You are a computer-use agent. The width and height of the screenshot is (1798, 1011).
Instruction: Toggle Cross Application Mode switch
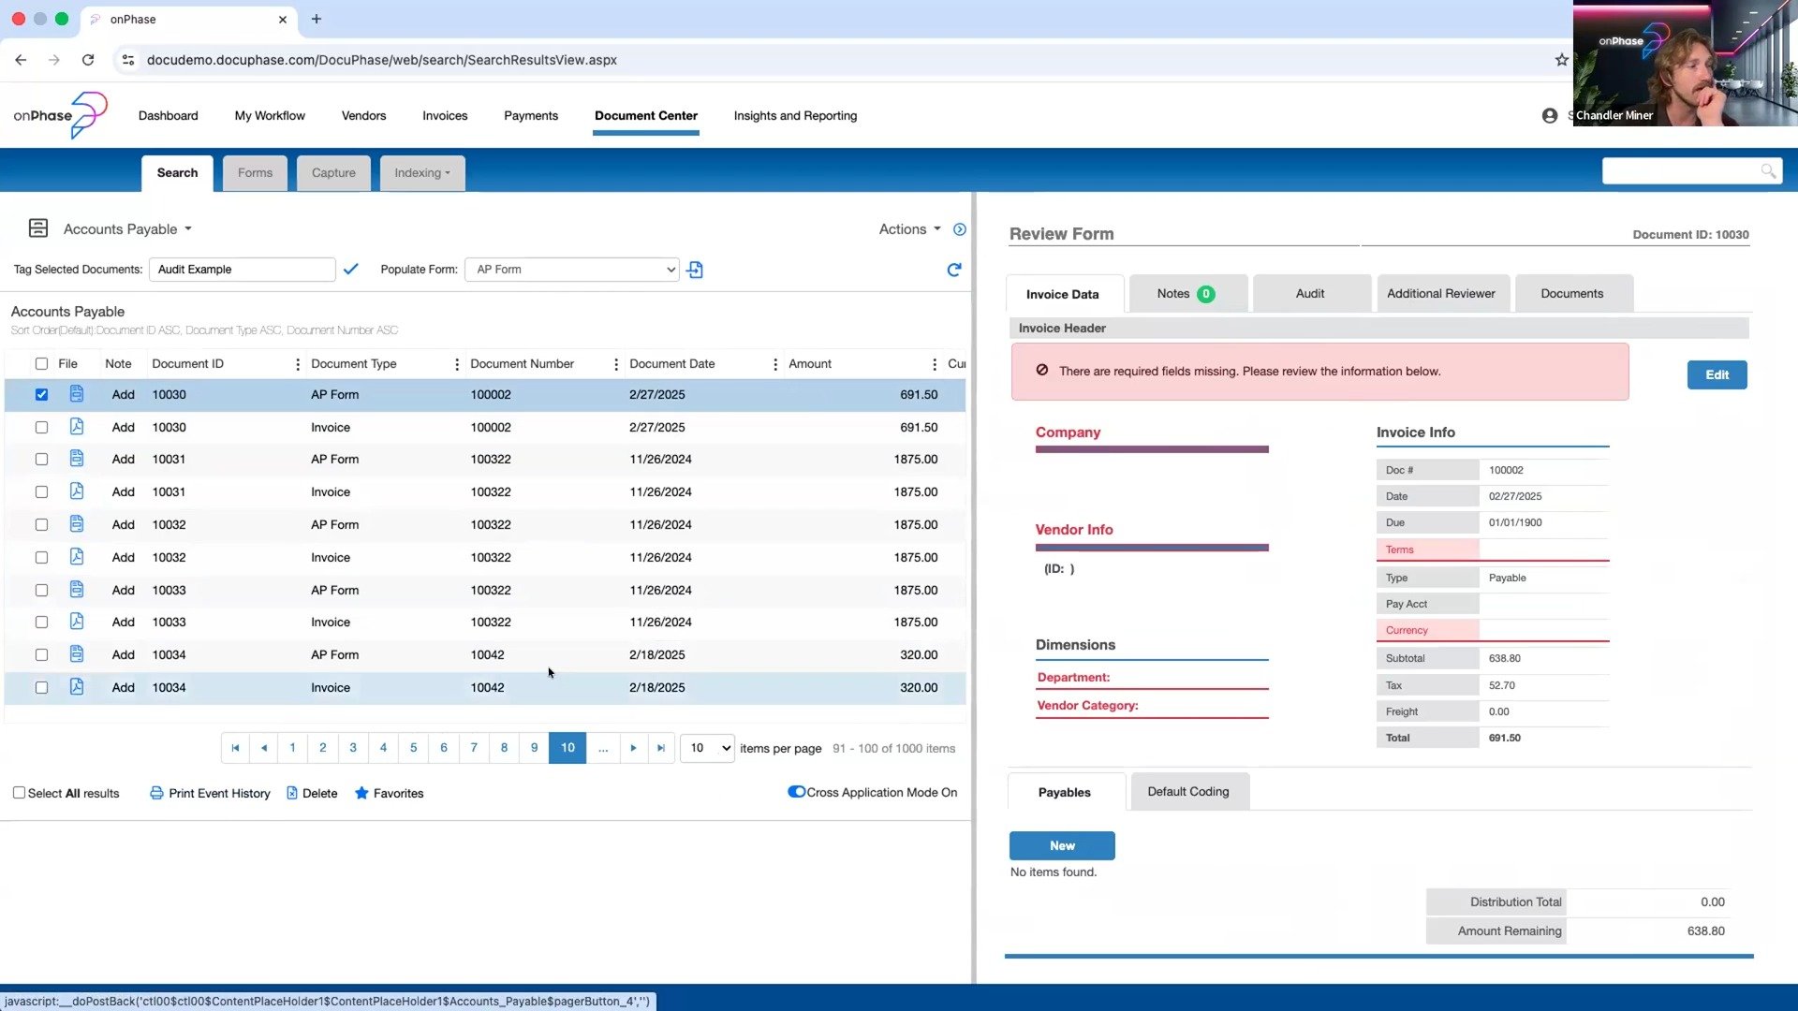click(x=797, y=792)
